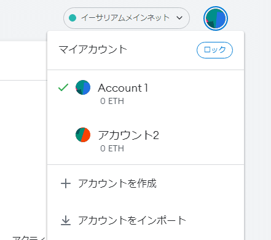This screenshot has width=271, height=240.
Task: Click the account avatar icon at top right
Action: tap(216, 18)
